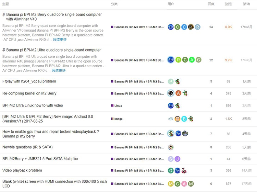Open green R avatar in M2 Ultra pinned row

[x=178, y=60]
